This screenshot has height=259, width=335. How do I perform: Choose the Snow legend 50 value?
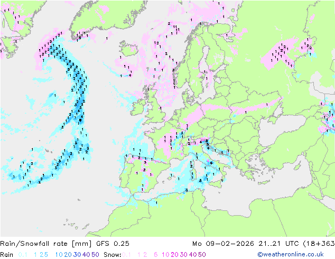[202, 255]
